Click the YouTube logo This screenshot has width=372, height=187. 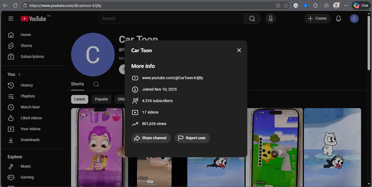point(33,19)
